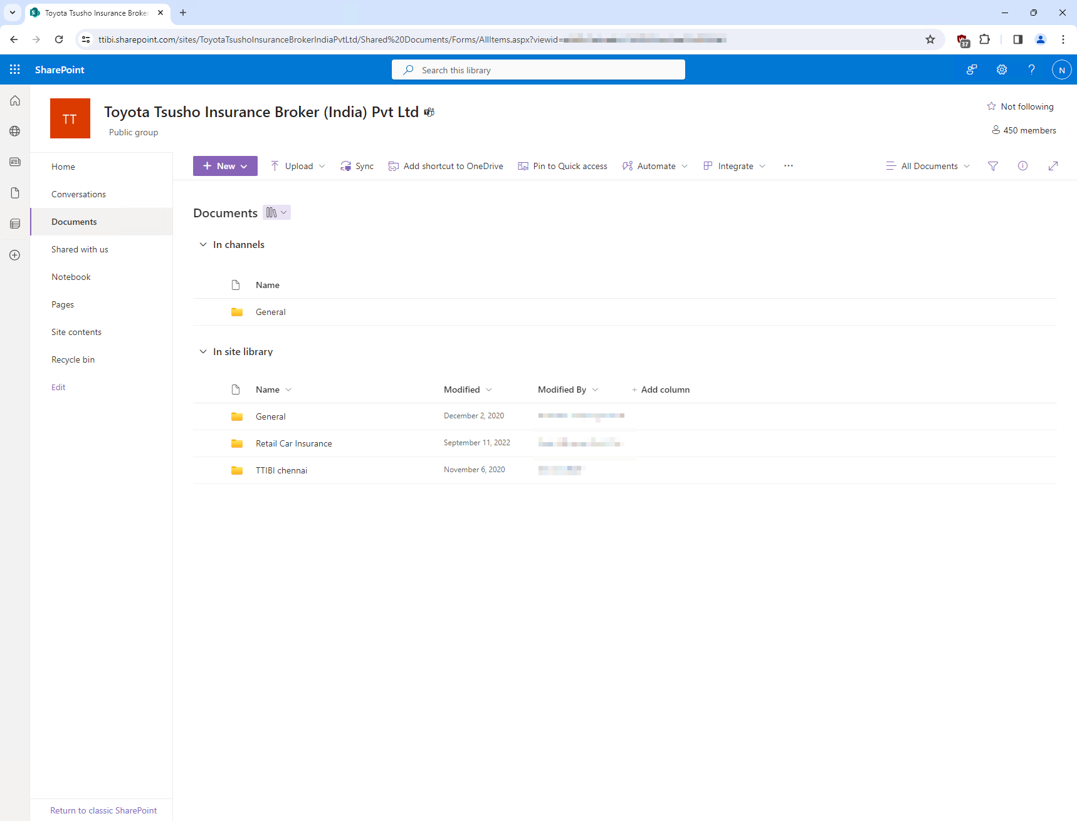Open the Upload dropdown

pyautogui.click(x=298, y=166)
